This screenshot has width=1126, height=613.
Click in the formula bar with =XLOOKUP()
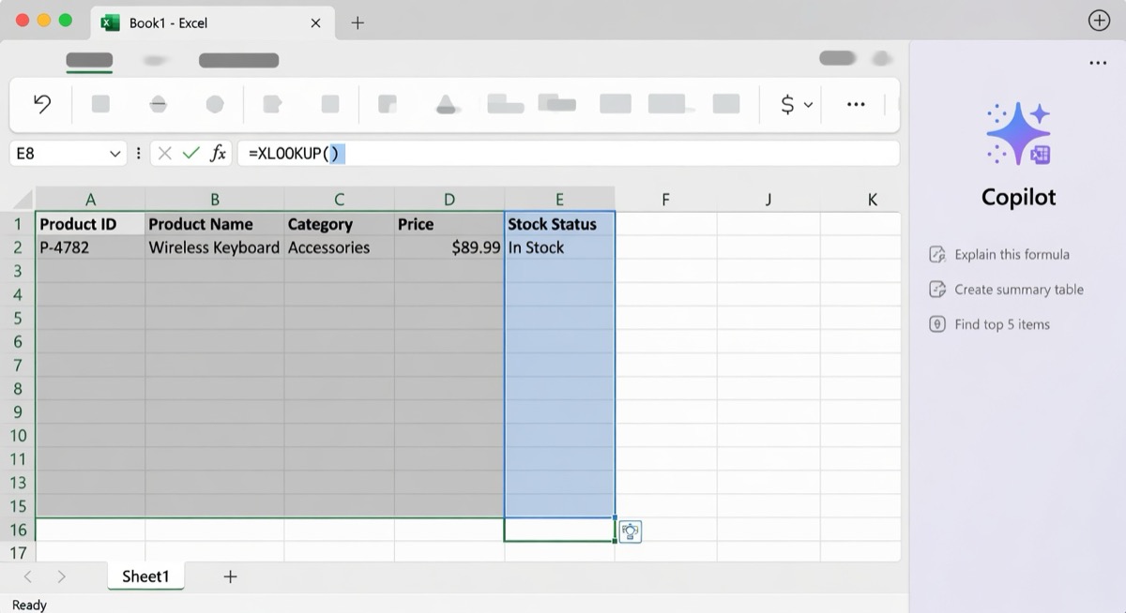[569, 154]
